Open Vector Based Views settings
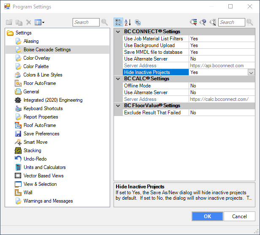 click(43, 176)
